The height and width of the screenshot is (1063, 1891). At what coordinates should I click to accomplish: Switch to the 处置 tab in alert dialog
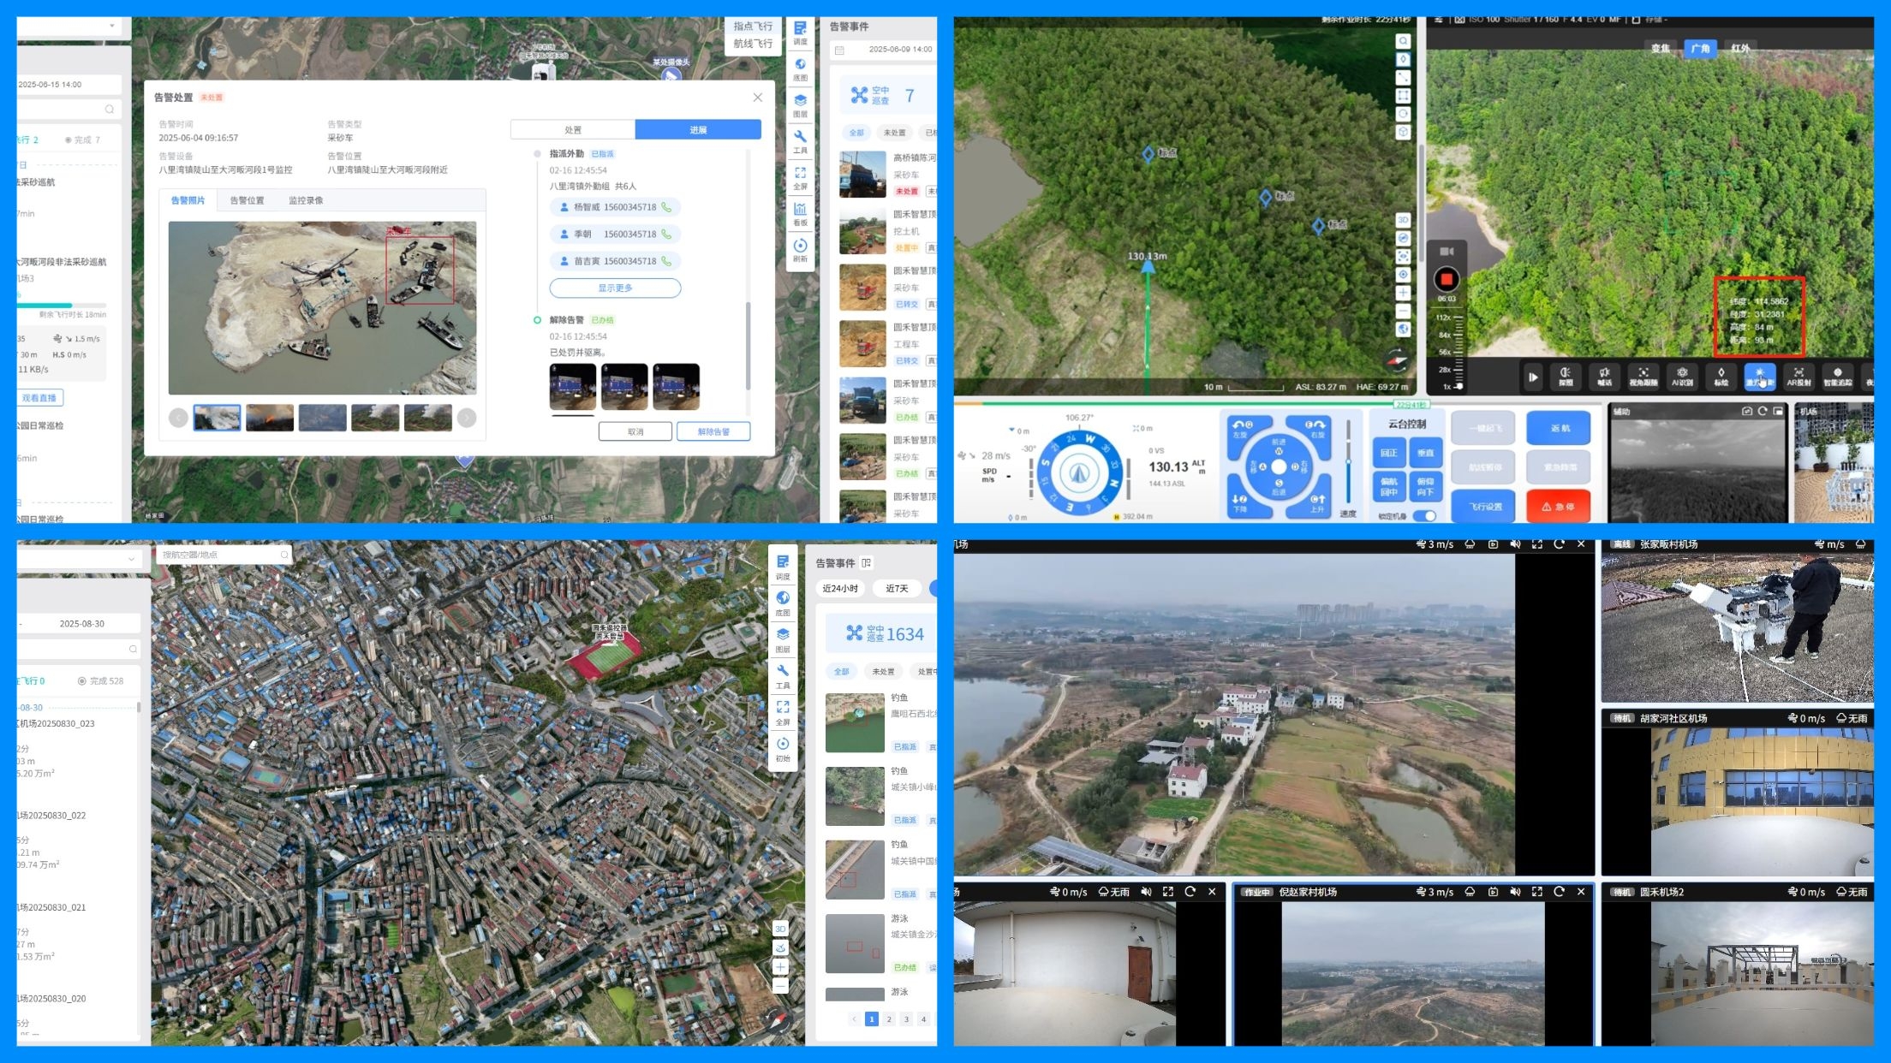pos(573,130)
